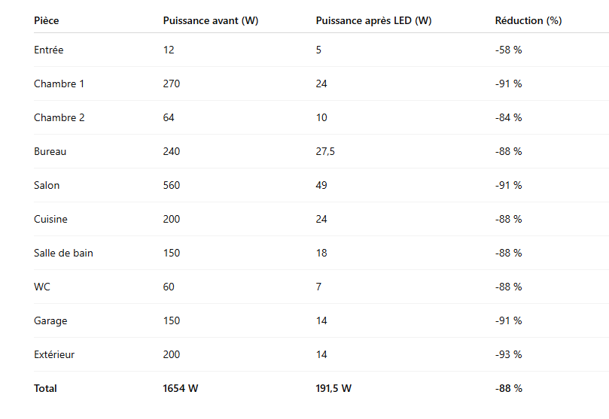
Task: Click the 560 power value for Salon
Action: [x=172, y=185]
